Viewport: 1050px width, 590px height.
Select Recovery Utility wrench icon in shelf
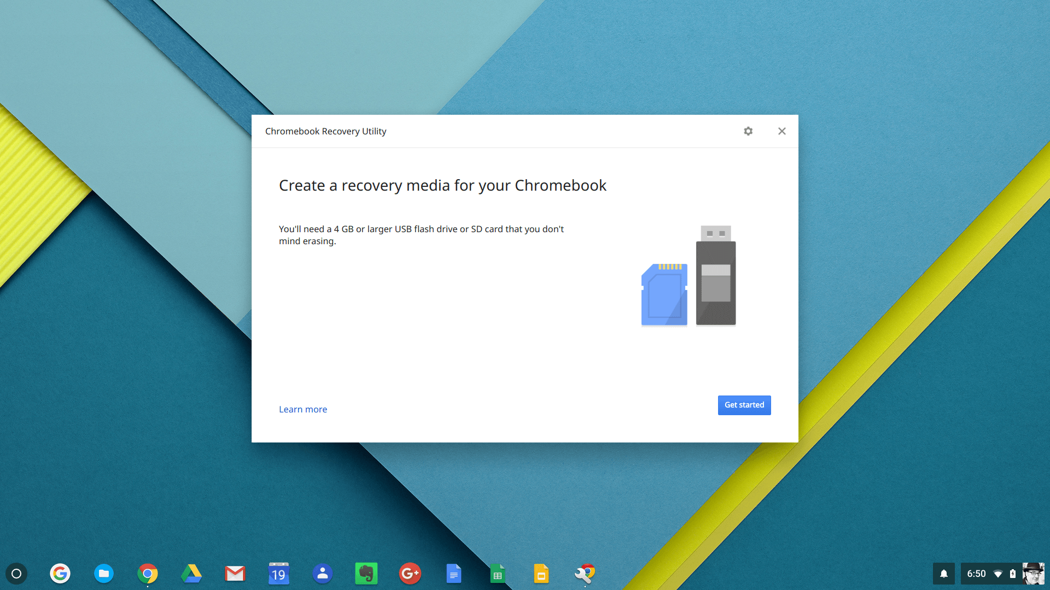click(585, 574)
